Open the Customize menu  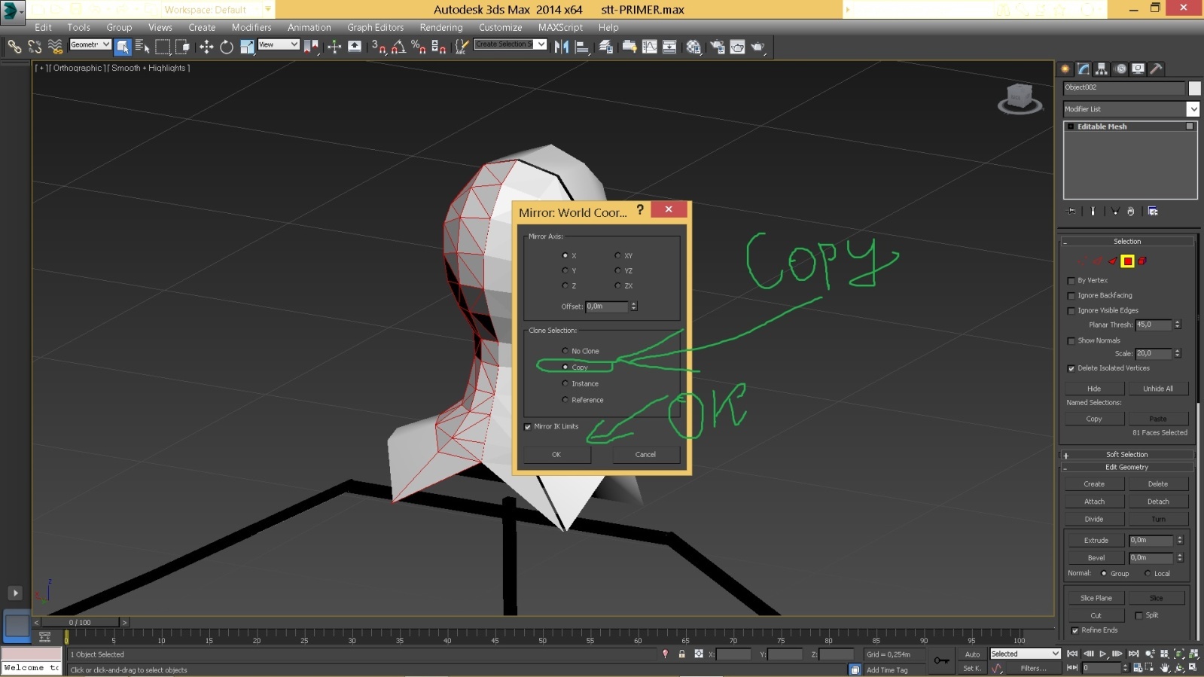click(x=500, y=28)
